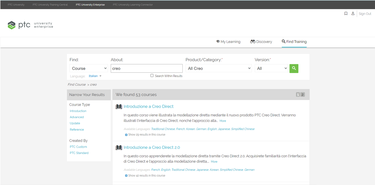Open the Find Course dropdown
The height and width of the screenshot is (185, 375).
[x=88, y=68]
